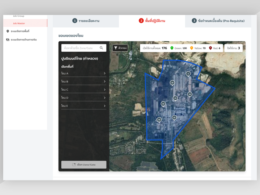This screenshot has width=260, height=195.
Task: Click the search magnifier icon in Zone/Gate box
Action: [101, 48]
